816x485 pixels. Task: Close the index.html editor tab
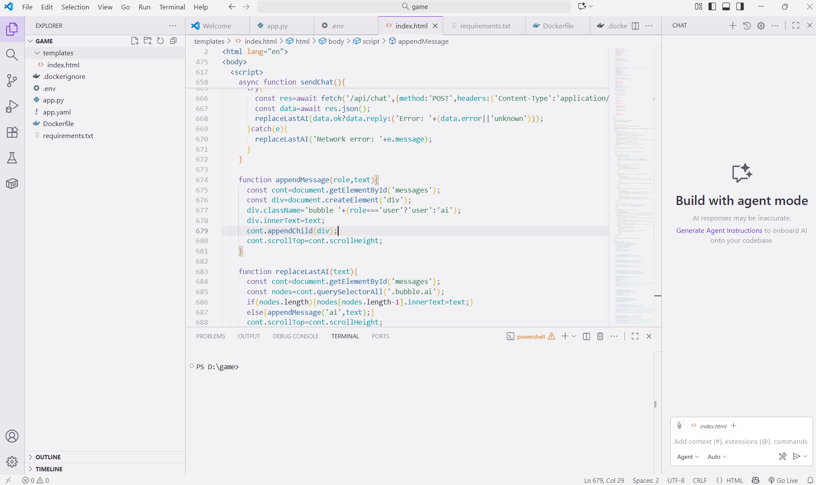pyautogui.click(x=435, y=26)
